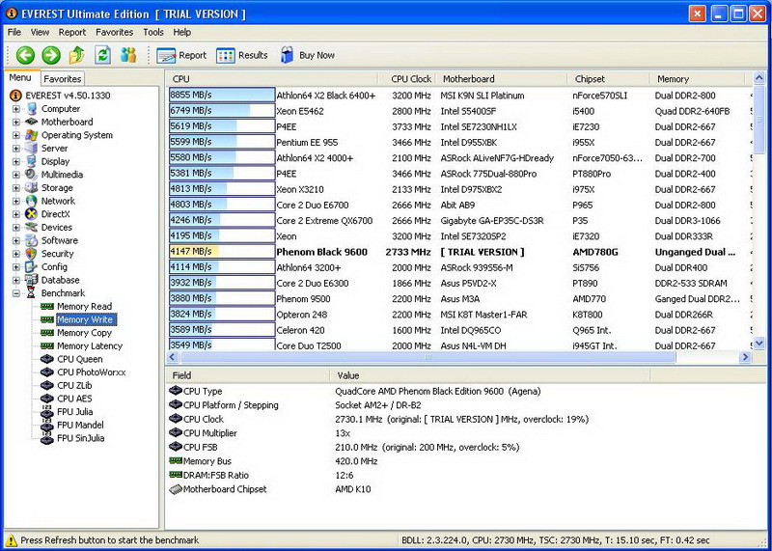
Task: Open the Help menu
Action: [x=181, y=32]
